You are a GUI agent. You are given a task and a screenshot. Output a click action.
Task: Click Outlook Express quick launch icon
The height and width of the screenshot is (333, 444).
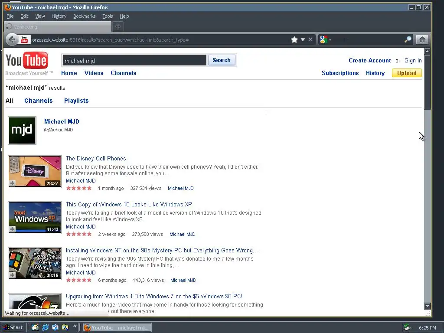coord(55,328)
